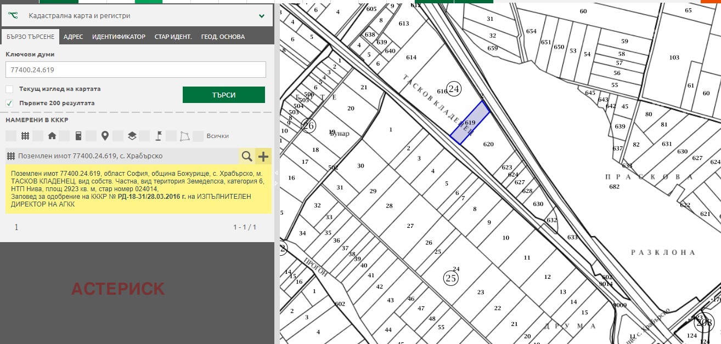This screenshot has width=721, height=344.
Task: Switch to the 'АДРЕС' search tab
Action: pos(73,37)
